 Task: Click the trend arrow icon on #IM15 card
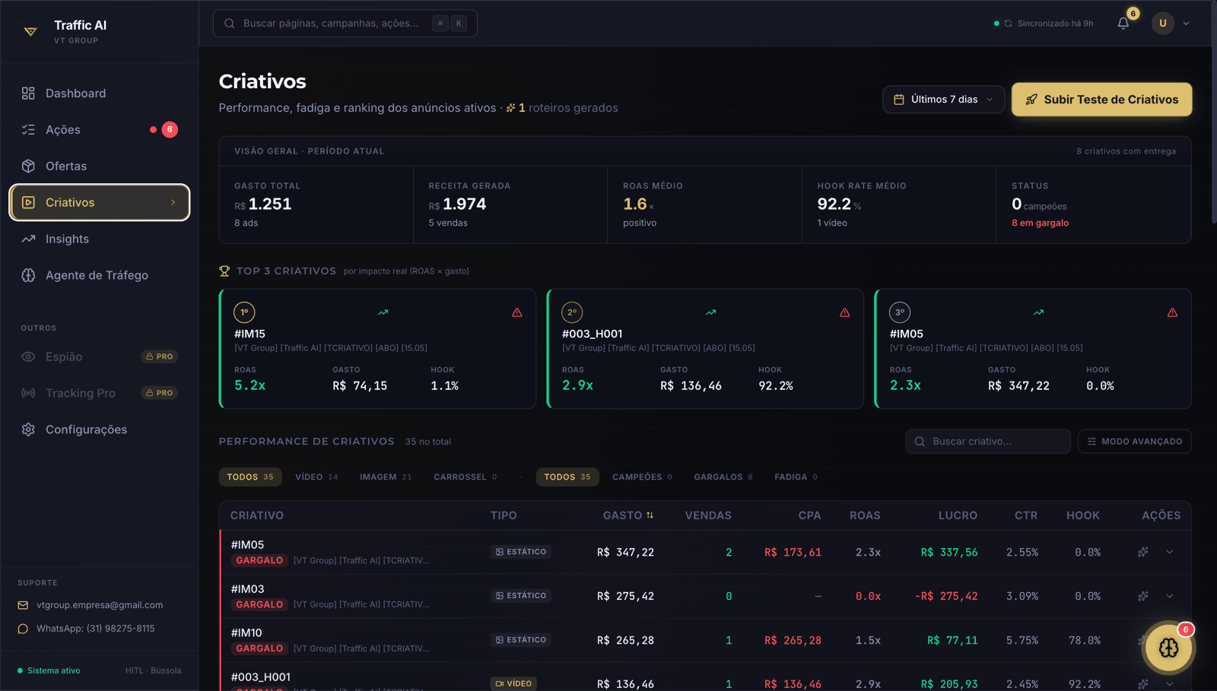(x=383, y=312)
